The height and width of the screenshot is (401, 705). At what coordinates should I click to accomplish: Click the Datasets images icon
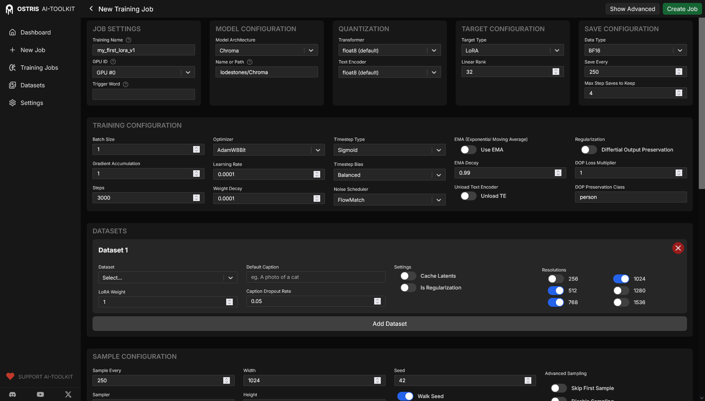12,85
